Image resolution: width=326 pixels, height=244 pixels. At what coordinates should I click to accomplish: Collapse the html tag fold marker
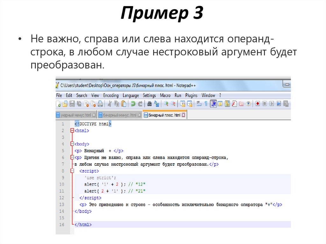coord(72,130)
